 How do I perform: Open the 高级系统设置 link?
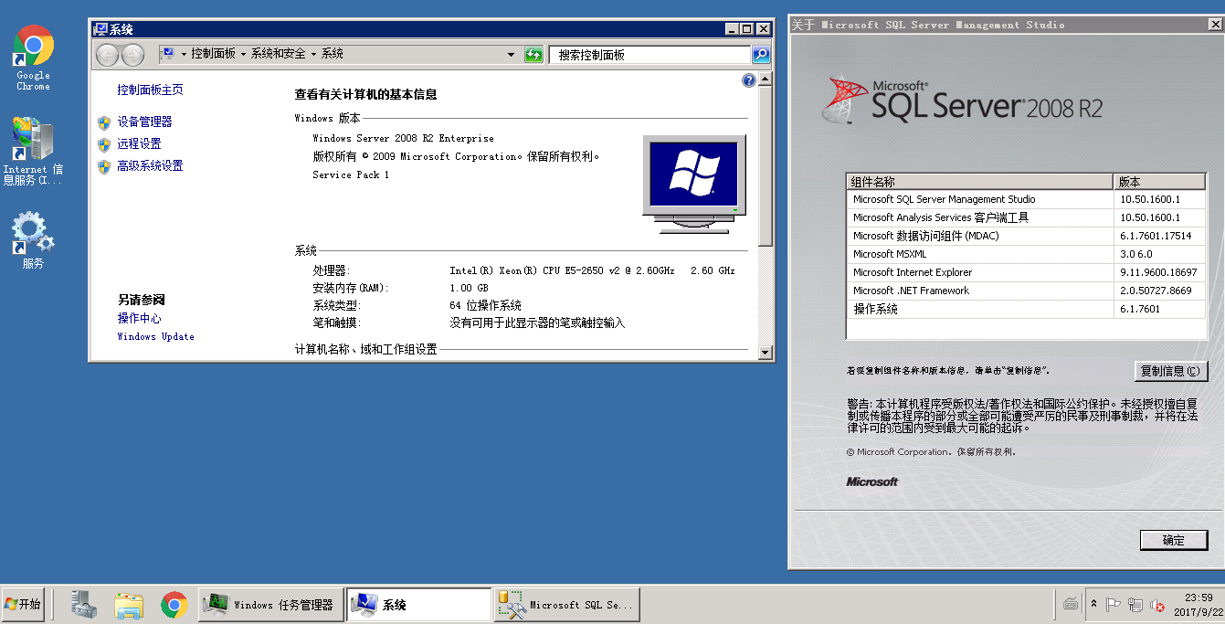pos(150,166)
